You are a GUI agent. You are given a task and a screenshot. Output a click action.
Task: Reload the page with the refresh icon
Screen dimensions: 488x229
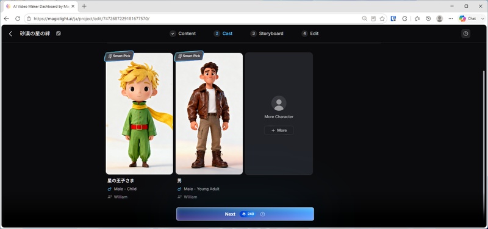[18, 19]
